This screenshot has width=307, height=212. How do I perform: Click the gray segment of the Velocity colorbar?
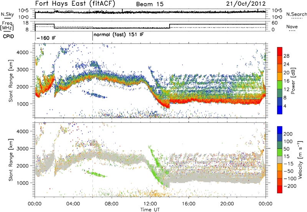coord(280,160)
